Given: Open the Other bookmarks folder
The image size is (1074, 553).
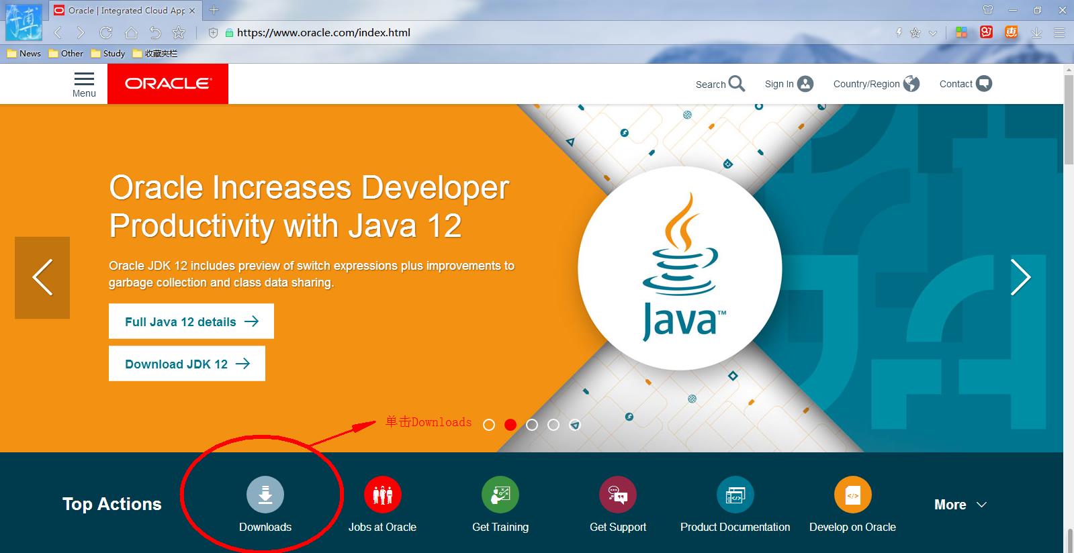Looking at the screenshot, I should [x=66, y=54].
